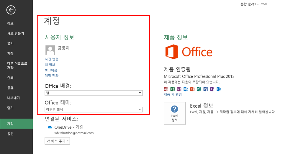Click the 제품 인증됨 heading

177,69
